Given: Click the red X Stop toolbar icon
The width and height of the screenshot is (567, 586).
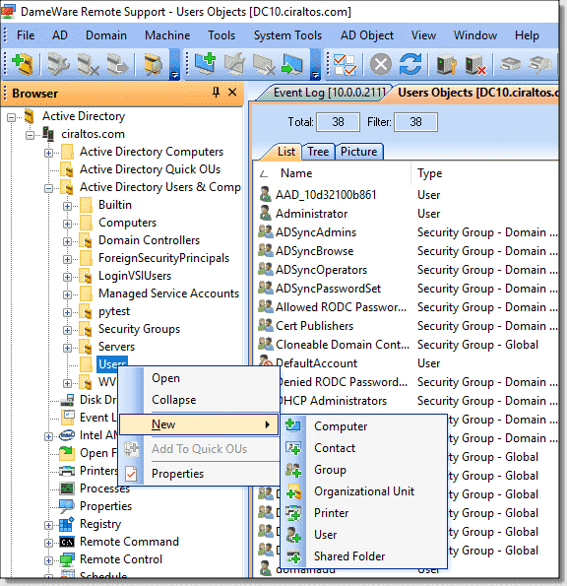Looking at the screenshot, I should pyautogui.click(x=381, y=64).
